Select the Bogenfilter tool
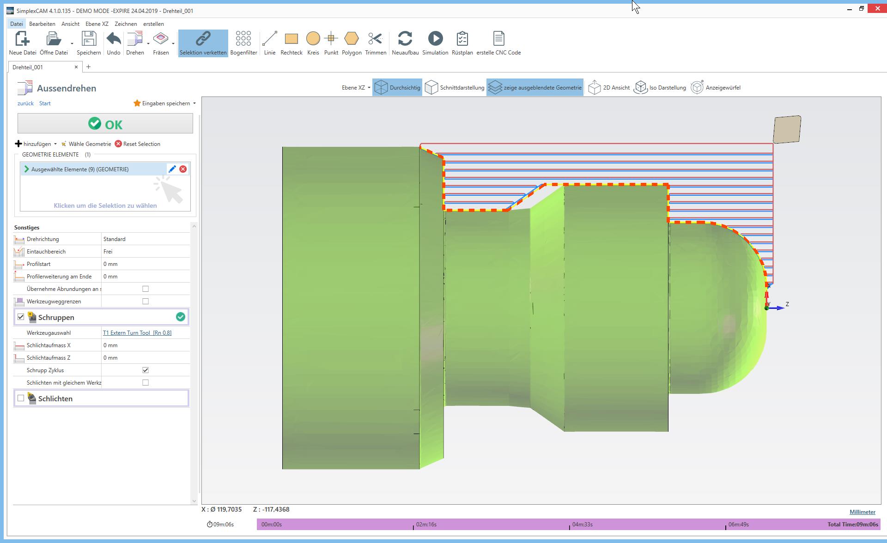Screen dimensions: 887x543 point(243,39)
